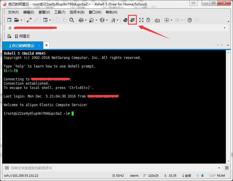Expand the file transfer dropdown arrow

[96, 20]
